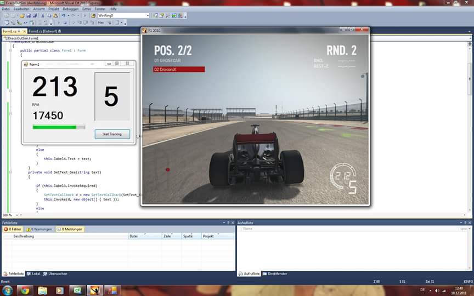Open the Datei menu
474x296 pixels.
(5, 9)
